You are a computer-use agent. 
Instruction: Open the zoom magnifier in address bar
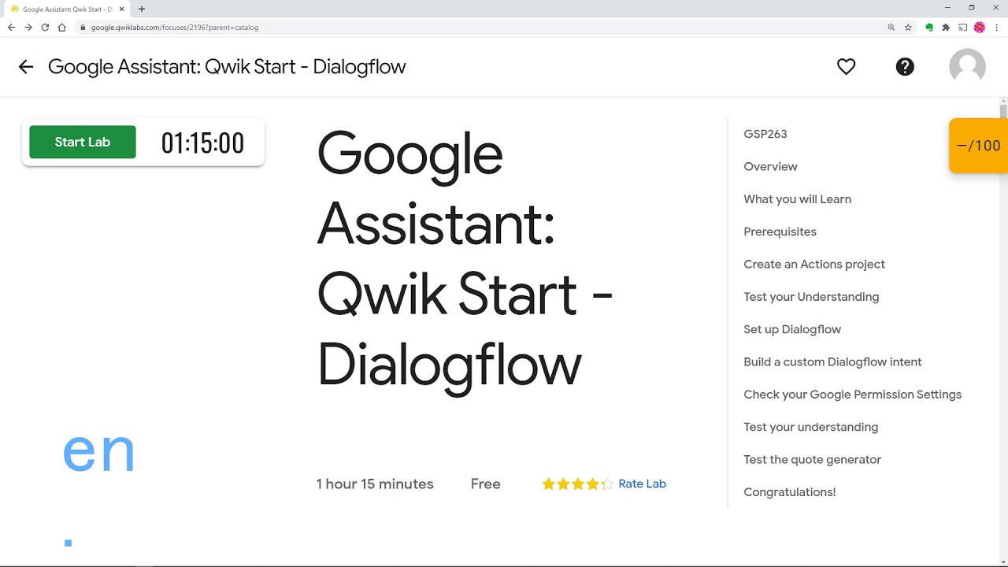click(x=891, y=27)
